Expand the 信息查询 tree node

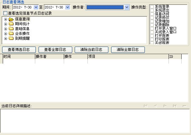coord(5,19)
